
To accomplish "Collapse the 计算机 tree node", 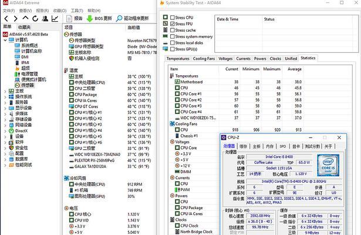I will pyautogui.click(x=5, y=40).
